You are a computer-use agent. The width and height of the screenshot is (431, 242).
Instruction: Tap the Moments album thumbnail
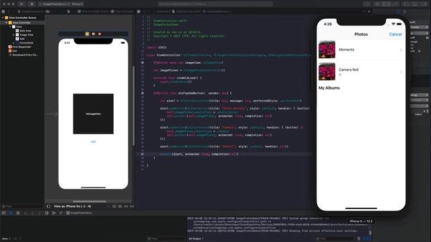[x=327, y=50]
